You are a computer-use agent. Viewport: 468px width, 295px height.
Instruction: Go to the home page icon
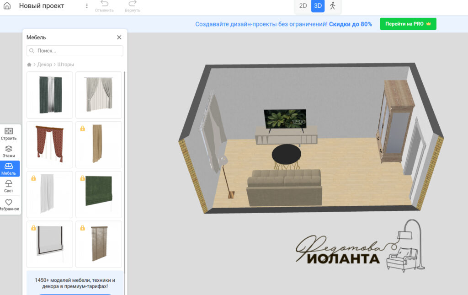pyautogui.click(x=7, y=5)
